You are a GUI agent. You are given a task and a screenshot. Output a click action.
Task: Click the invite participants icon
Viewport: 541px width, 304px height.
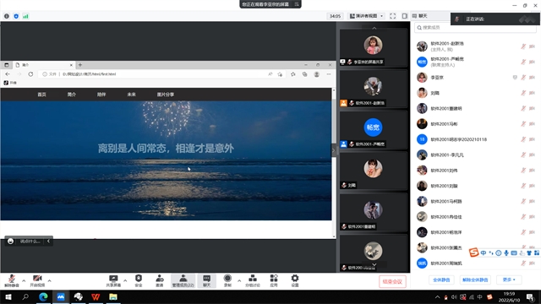point(160,280)
